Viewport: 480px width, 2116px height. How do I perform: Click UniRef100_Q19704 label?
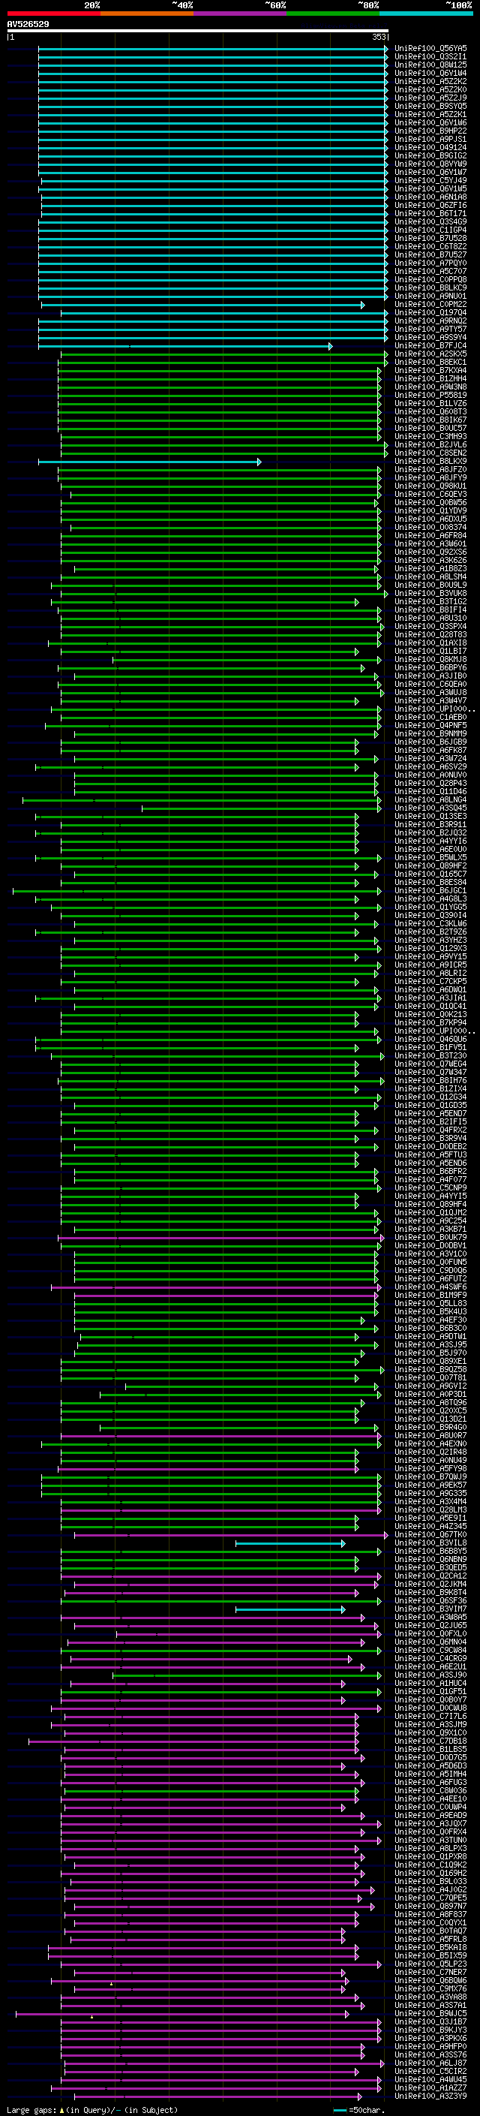430,313
